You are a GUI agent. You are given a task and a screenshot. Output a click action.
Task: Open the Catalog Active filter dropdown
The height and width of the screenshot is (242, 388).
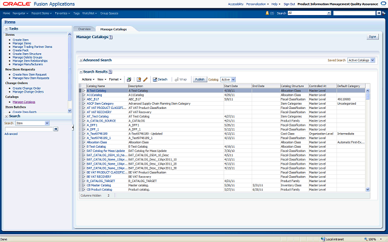[228, 79]
